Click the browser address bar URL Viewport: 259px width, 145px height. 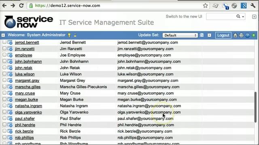click(68, 6)
